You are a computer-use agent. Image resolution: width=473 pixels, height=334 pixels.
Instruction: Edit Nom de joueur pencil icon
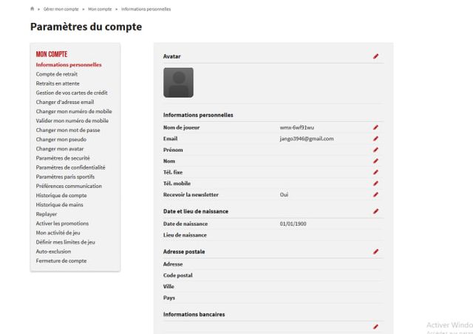click(x=375, y=128)
